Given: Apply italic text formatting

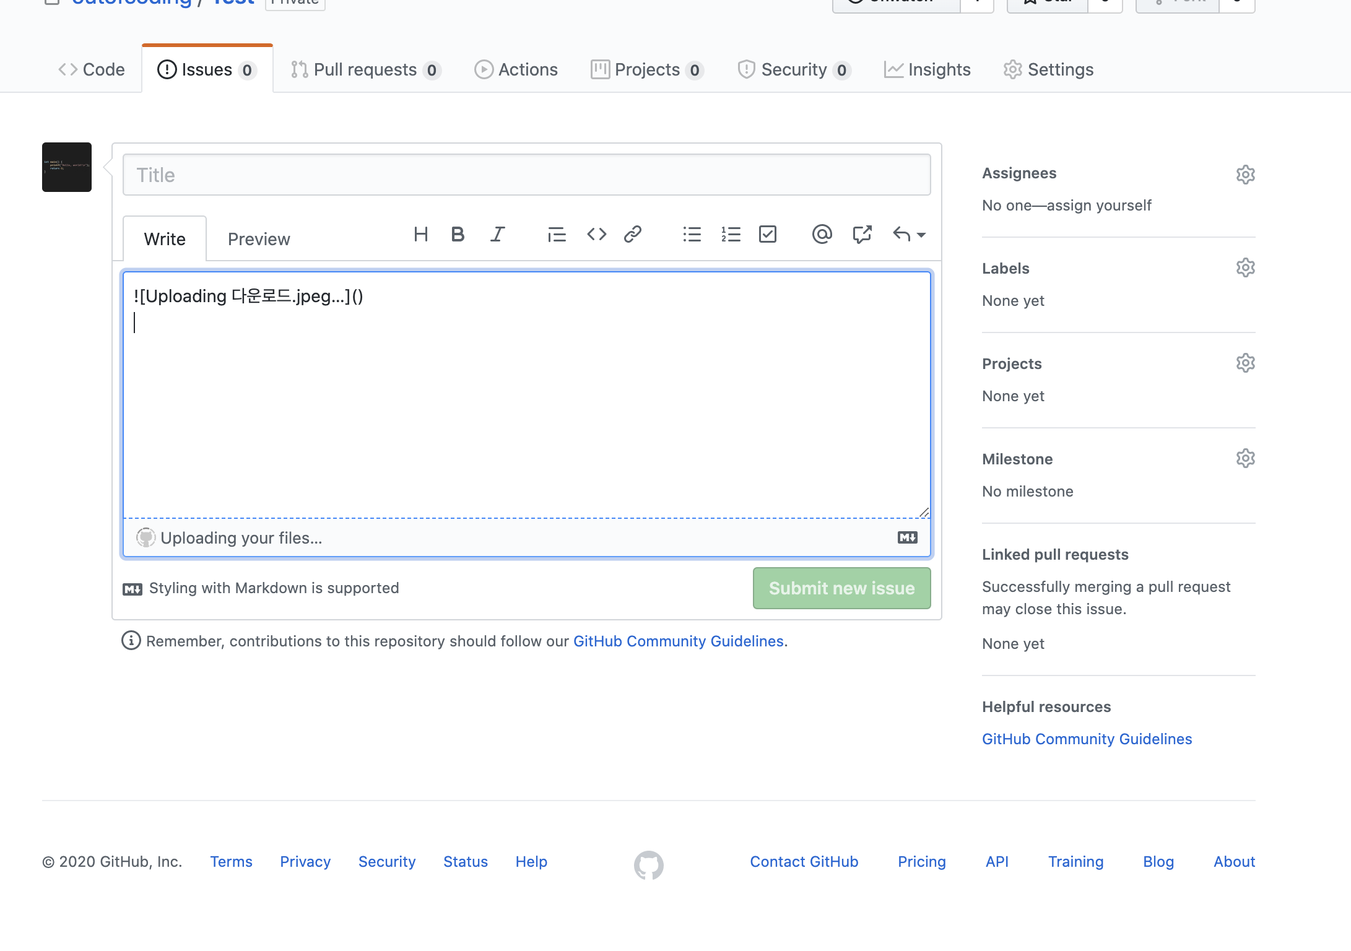Looking at the screenshot, I should pos(497,235).
